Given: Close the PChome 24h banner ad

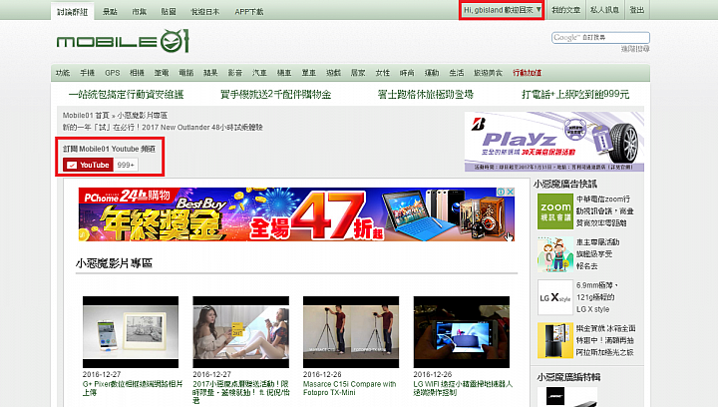Looking at the screenshot, I should (510, 192).
